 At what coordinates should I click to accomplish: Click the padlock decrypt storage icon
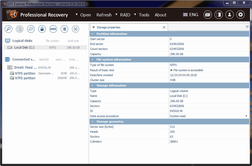pyautogui.click(x=42, y=29)
